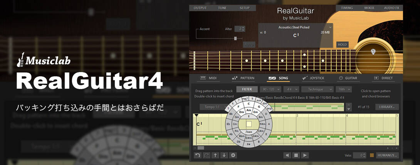This screenshot has width=420, height=165.
Task: Toggle the AUTO button
Action: (249, 44)
